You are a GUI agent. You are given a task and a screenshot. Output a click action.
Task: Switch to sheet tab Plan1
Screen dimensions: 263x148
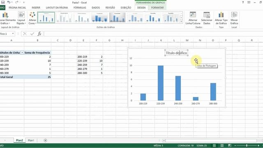tap(31, 140)
